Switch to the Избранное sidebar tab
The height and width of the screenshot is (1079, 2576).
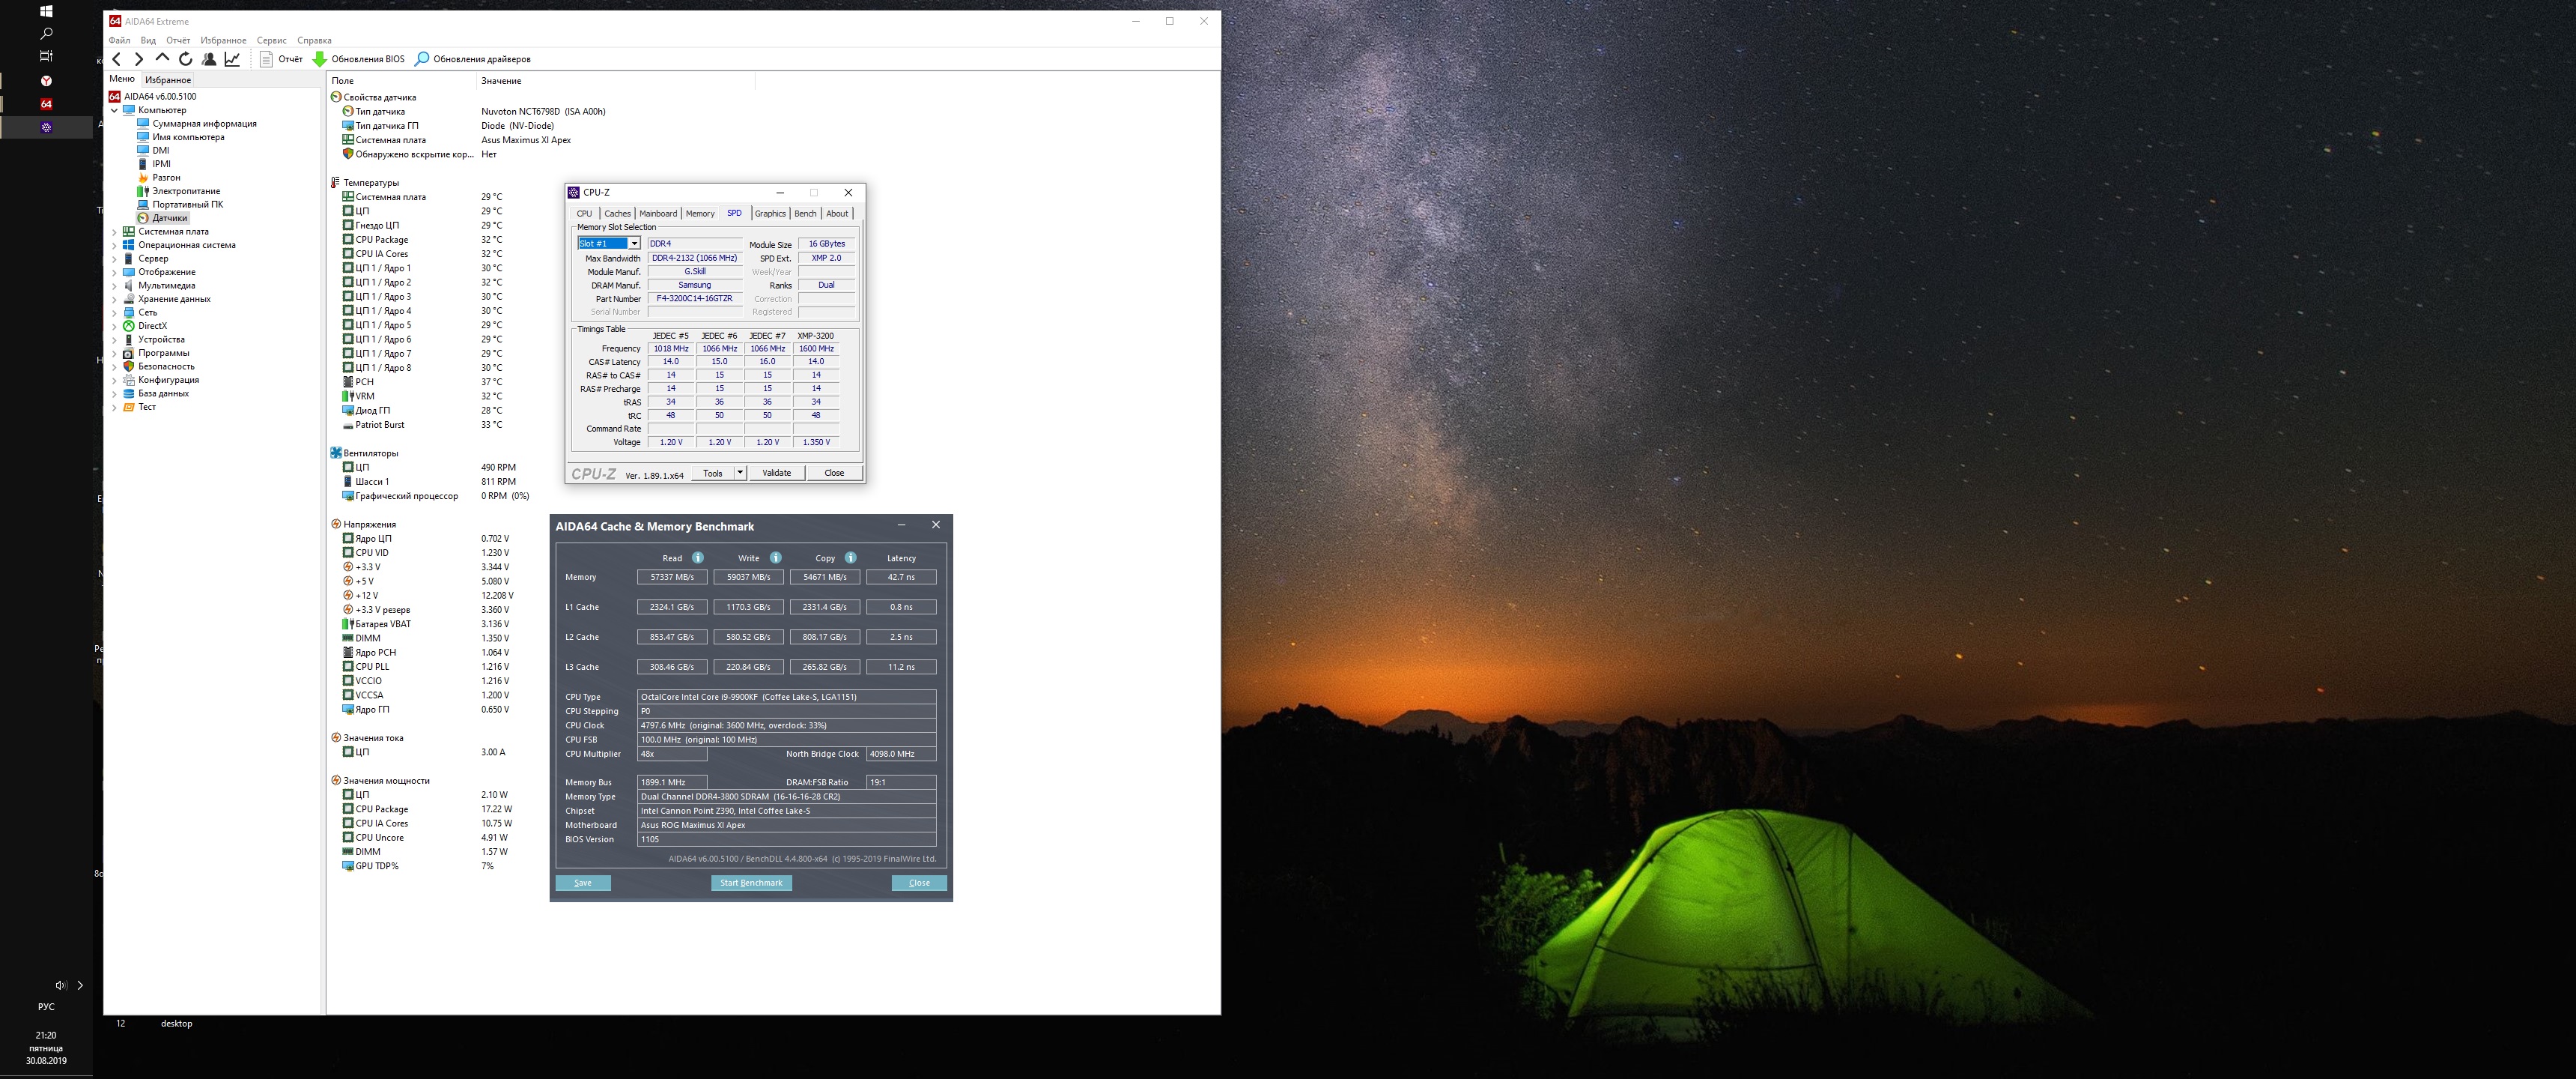click(x=168, y=80)
